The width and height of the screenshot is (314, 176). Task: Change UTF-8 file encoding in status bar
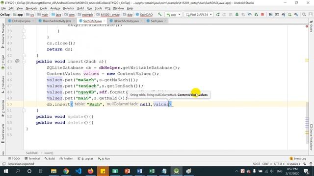click(279, 164)
